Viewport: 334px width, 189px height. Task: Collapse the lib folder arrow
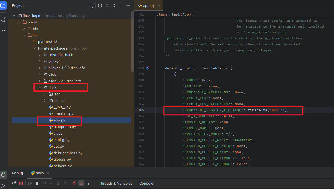tap(24, 35)
